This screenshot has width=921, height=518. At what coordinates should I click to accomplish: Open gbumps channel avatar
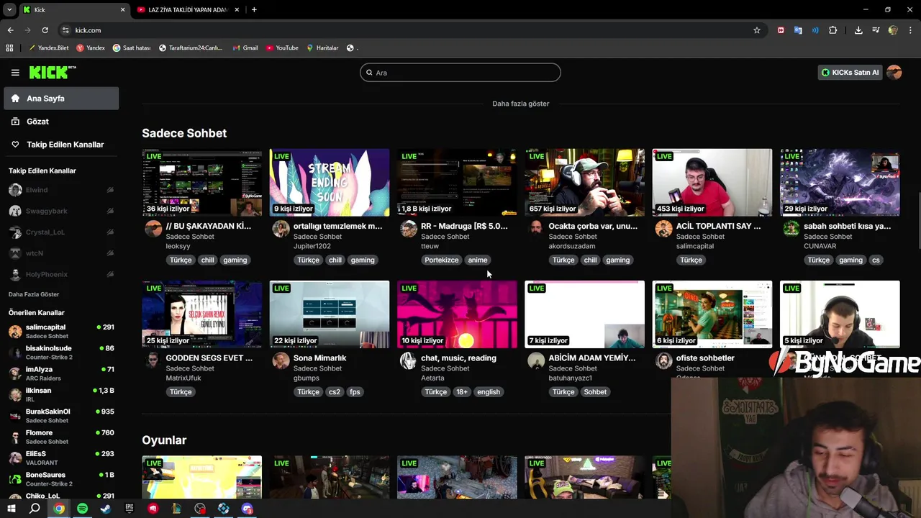click(281, 360)
